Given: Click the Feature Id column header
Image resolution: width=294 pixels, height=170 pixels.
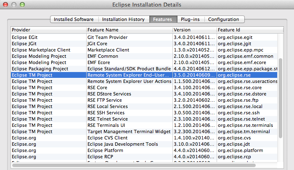Looking at the screenshot, I should 246,30.
